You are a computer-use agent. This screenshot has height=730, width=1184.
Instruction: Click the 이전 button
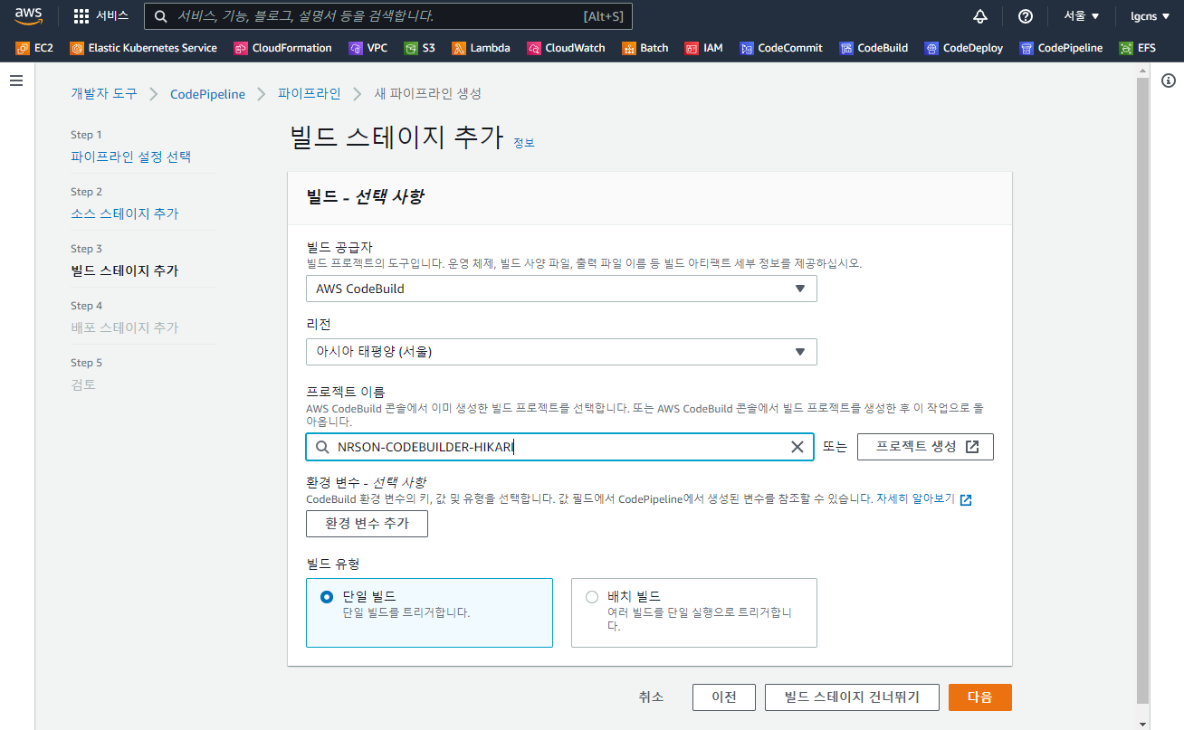(723, 697)
